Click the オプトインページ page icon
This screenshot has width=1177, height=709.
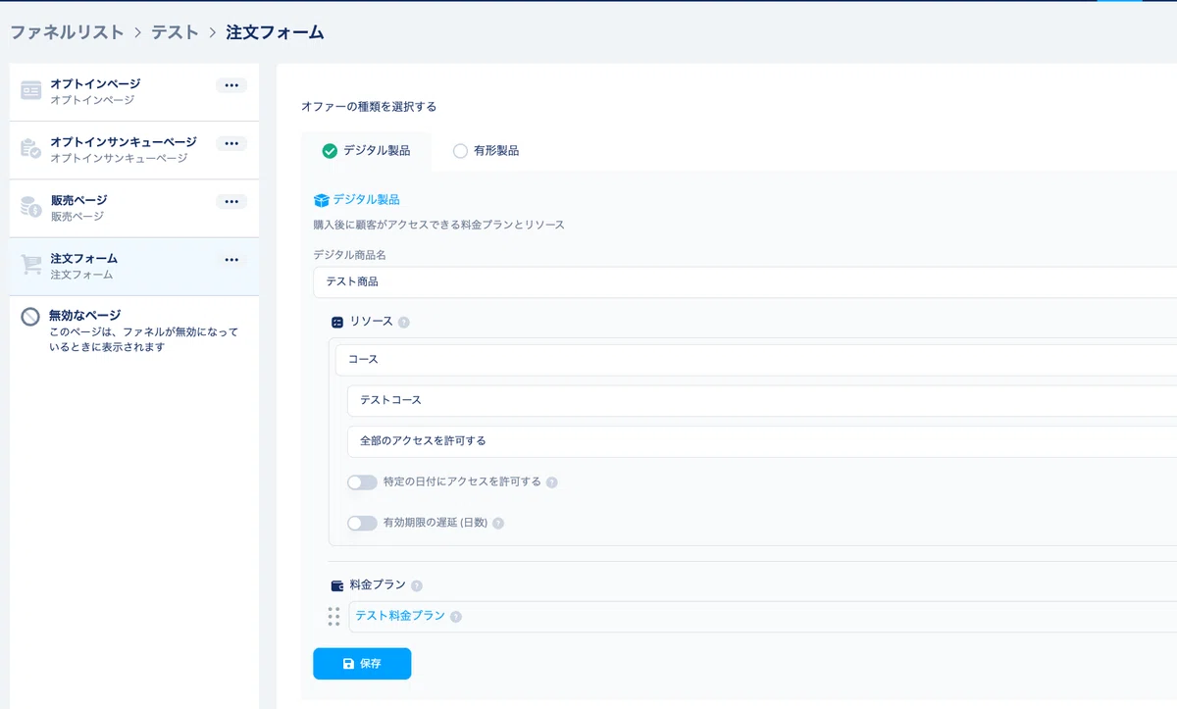(31, 91)
